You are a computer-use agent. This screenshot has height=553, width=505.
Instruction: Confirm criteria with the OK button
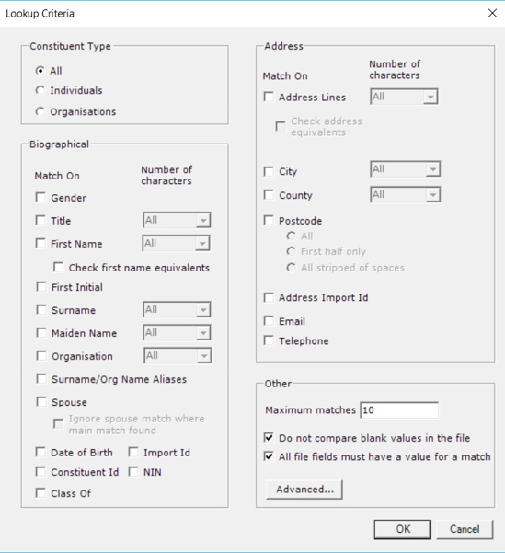(403, 529)
